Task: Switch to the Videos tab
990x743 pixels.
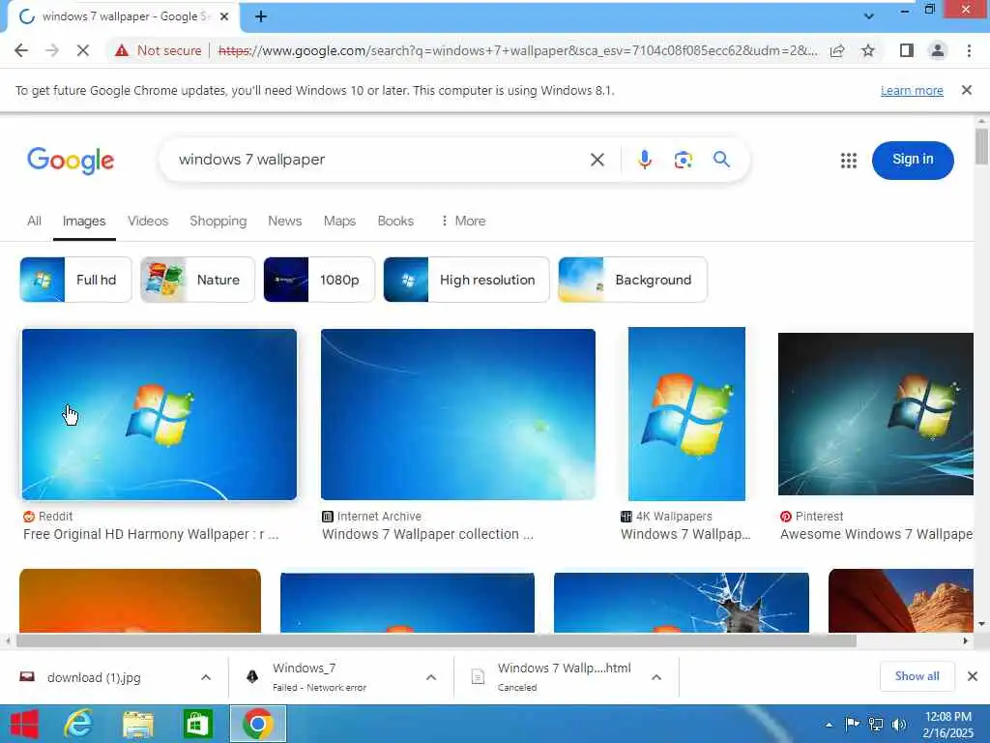Action: (148, 222)
